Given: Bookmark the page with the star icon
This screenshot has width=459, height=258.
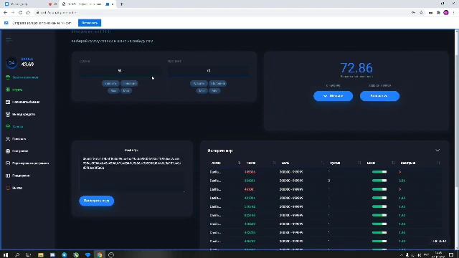Looking at the screenshot, I should [x=421, y=13].
